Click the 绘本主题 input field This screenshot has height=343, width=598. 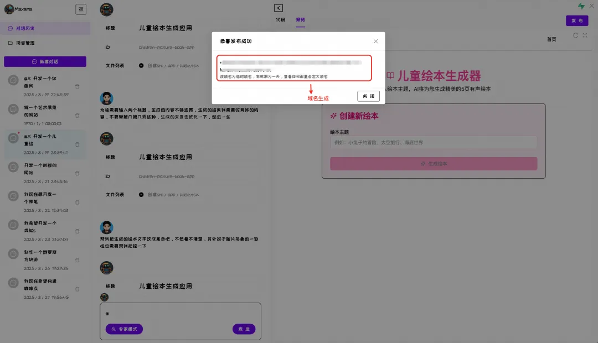(x=434, y=143)
